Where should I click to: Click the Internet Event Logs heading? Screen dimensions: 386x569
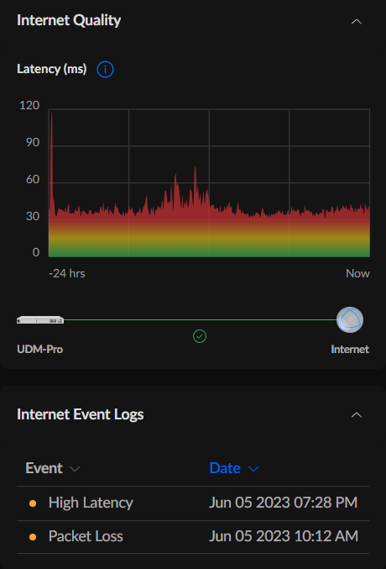tap(80, 414)
